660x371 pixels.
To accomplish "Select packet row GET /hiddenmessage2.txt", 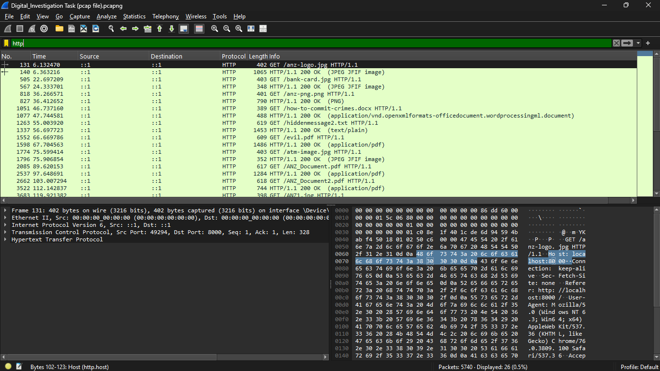I will tap(319, 123).
